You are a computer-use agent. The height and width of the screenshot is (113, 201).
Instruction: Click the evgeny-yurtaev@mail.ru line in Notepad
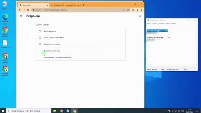click(x=158, y=38)
